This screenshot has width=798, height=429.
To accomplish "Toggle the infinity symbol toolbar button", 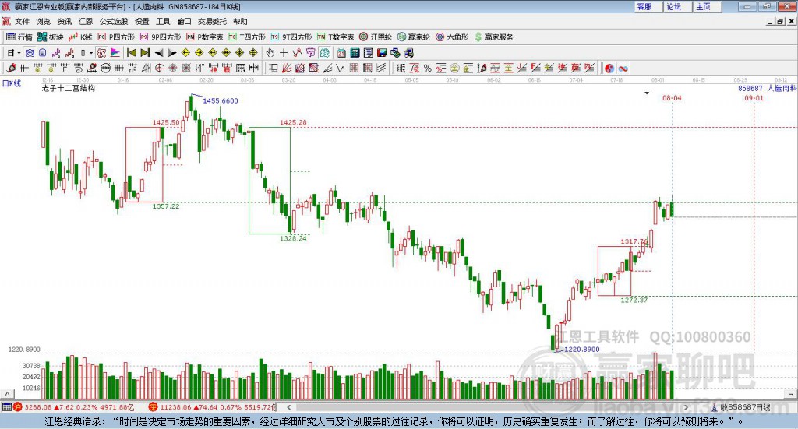I will [623, 68].
